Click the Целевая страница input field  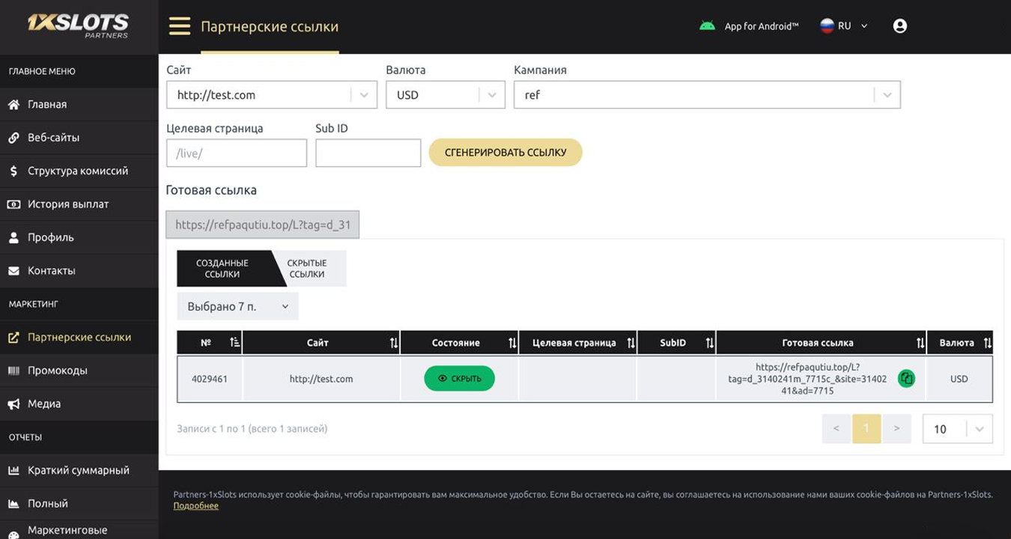[x=237, y=153]
